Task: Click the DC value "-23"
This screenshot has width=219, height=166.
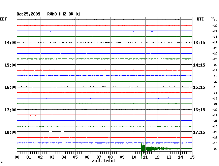Action: click(x=215, y=53)
